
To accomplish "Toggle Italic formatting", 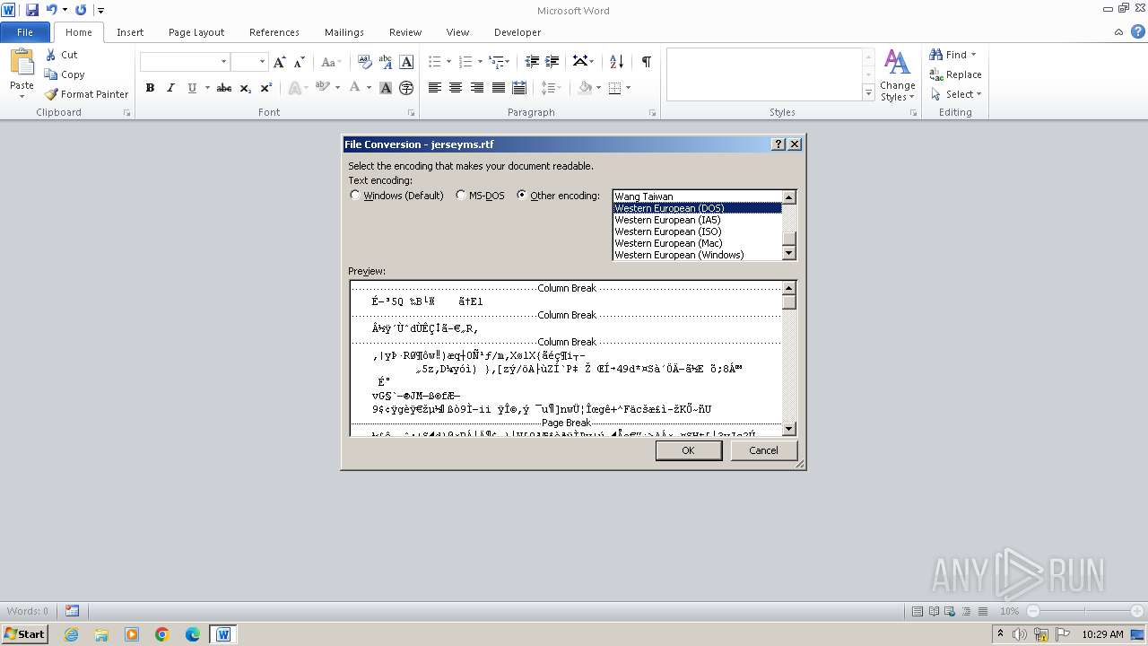I will (x=170, y=88).
